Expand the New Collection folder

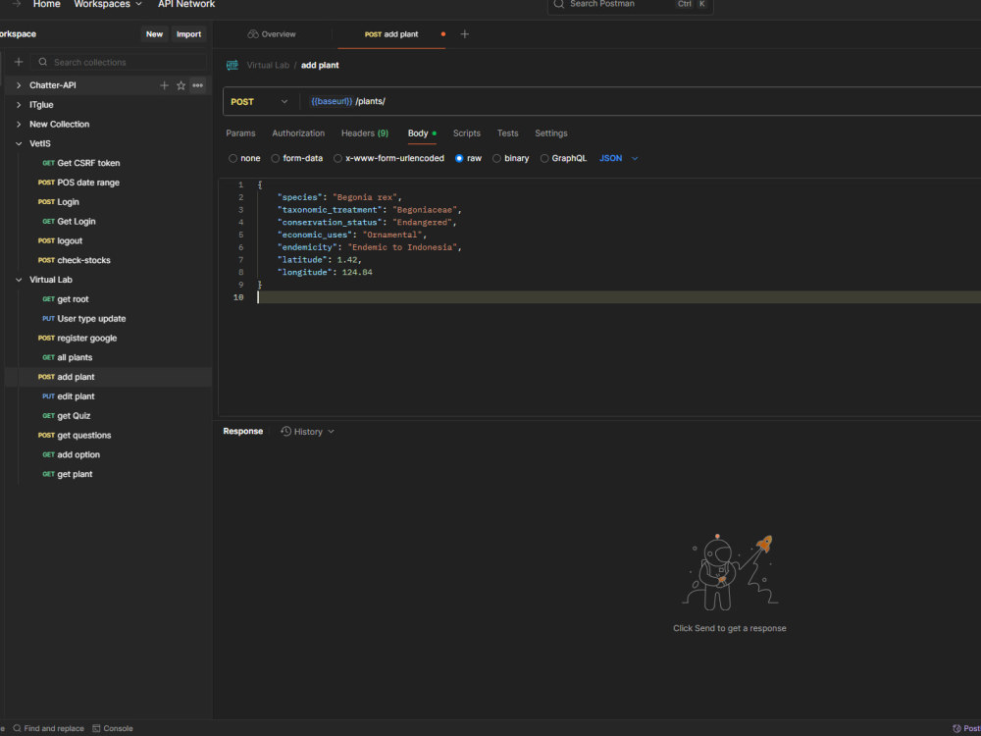pos(19,124)
